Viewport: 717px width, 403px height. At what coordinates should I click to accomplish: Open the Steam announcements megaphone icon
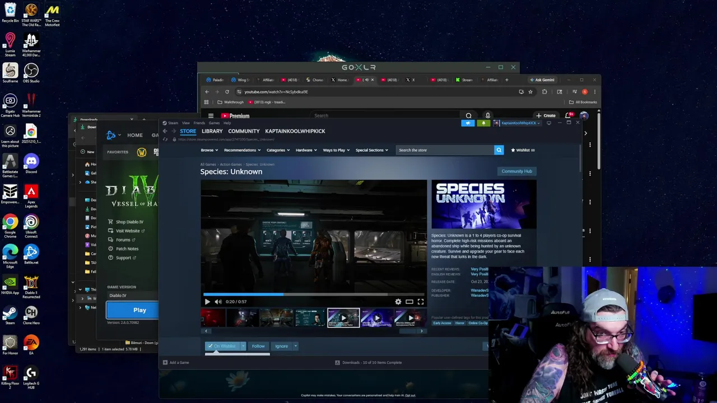click(468, 123)
